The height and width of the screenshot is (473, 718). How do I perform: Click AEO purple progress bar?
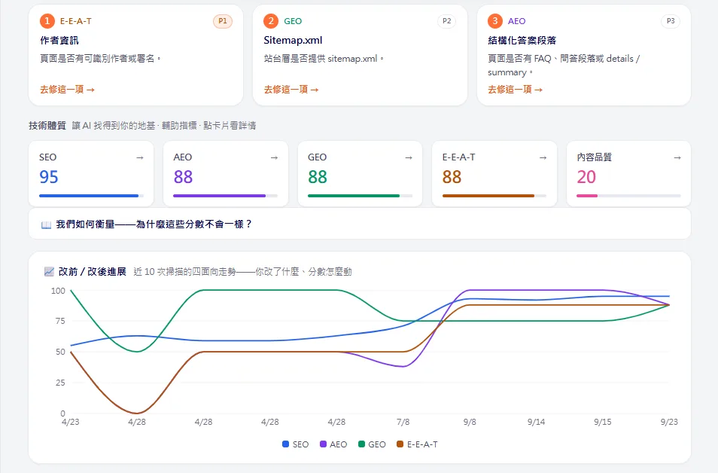tap(225, 196)
